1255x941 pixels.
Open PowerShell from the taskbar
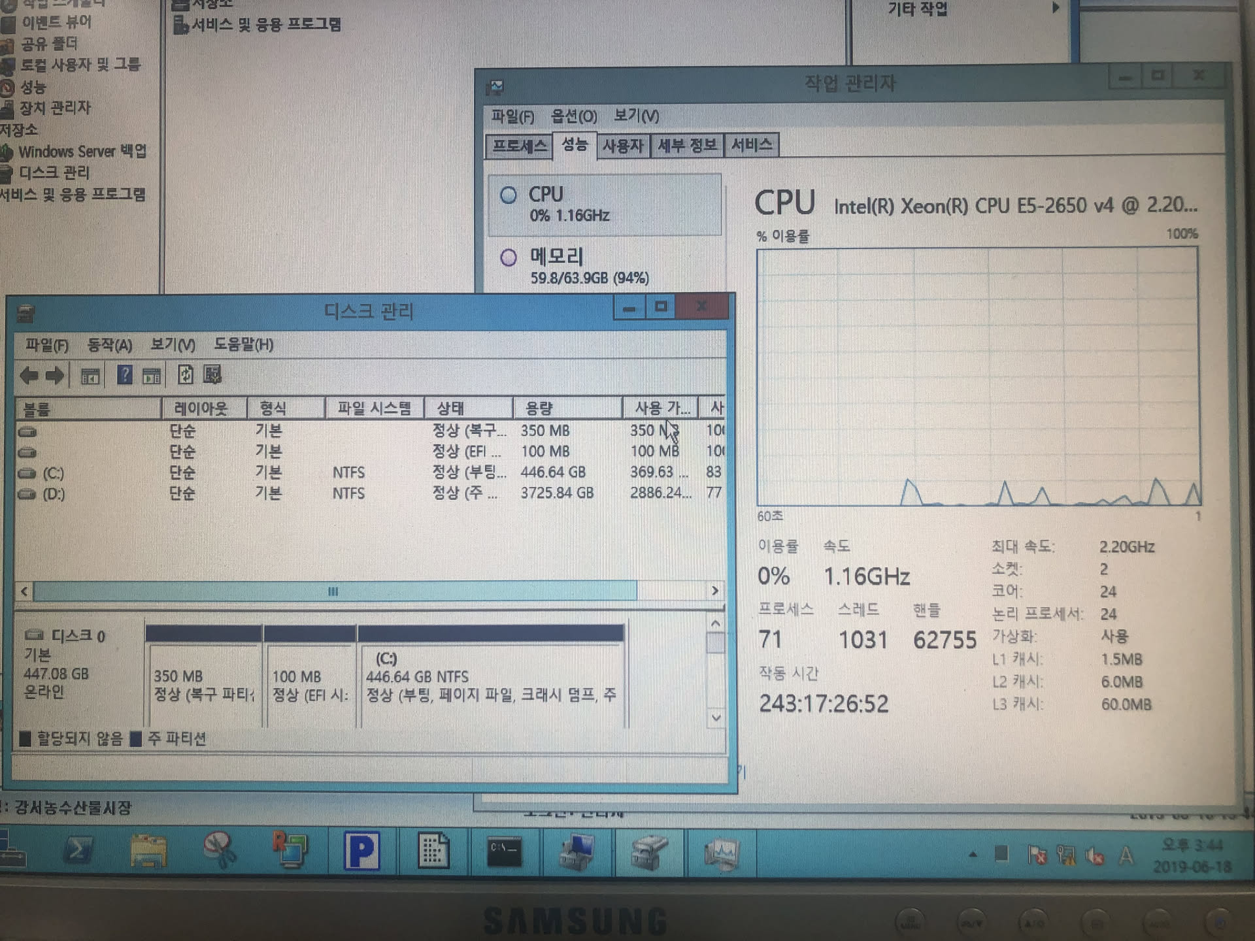80,851
